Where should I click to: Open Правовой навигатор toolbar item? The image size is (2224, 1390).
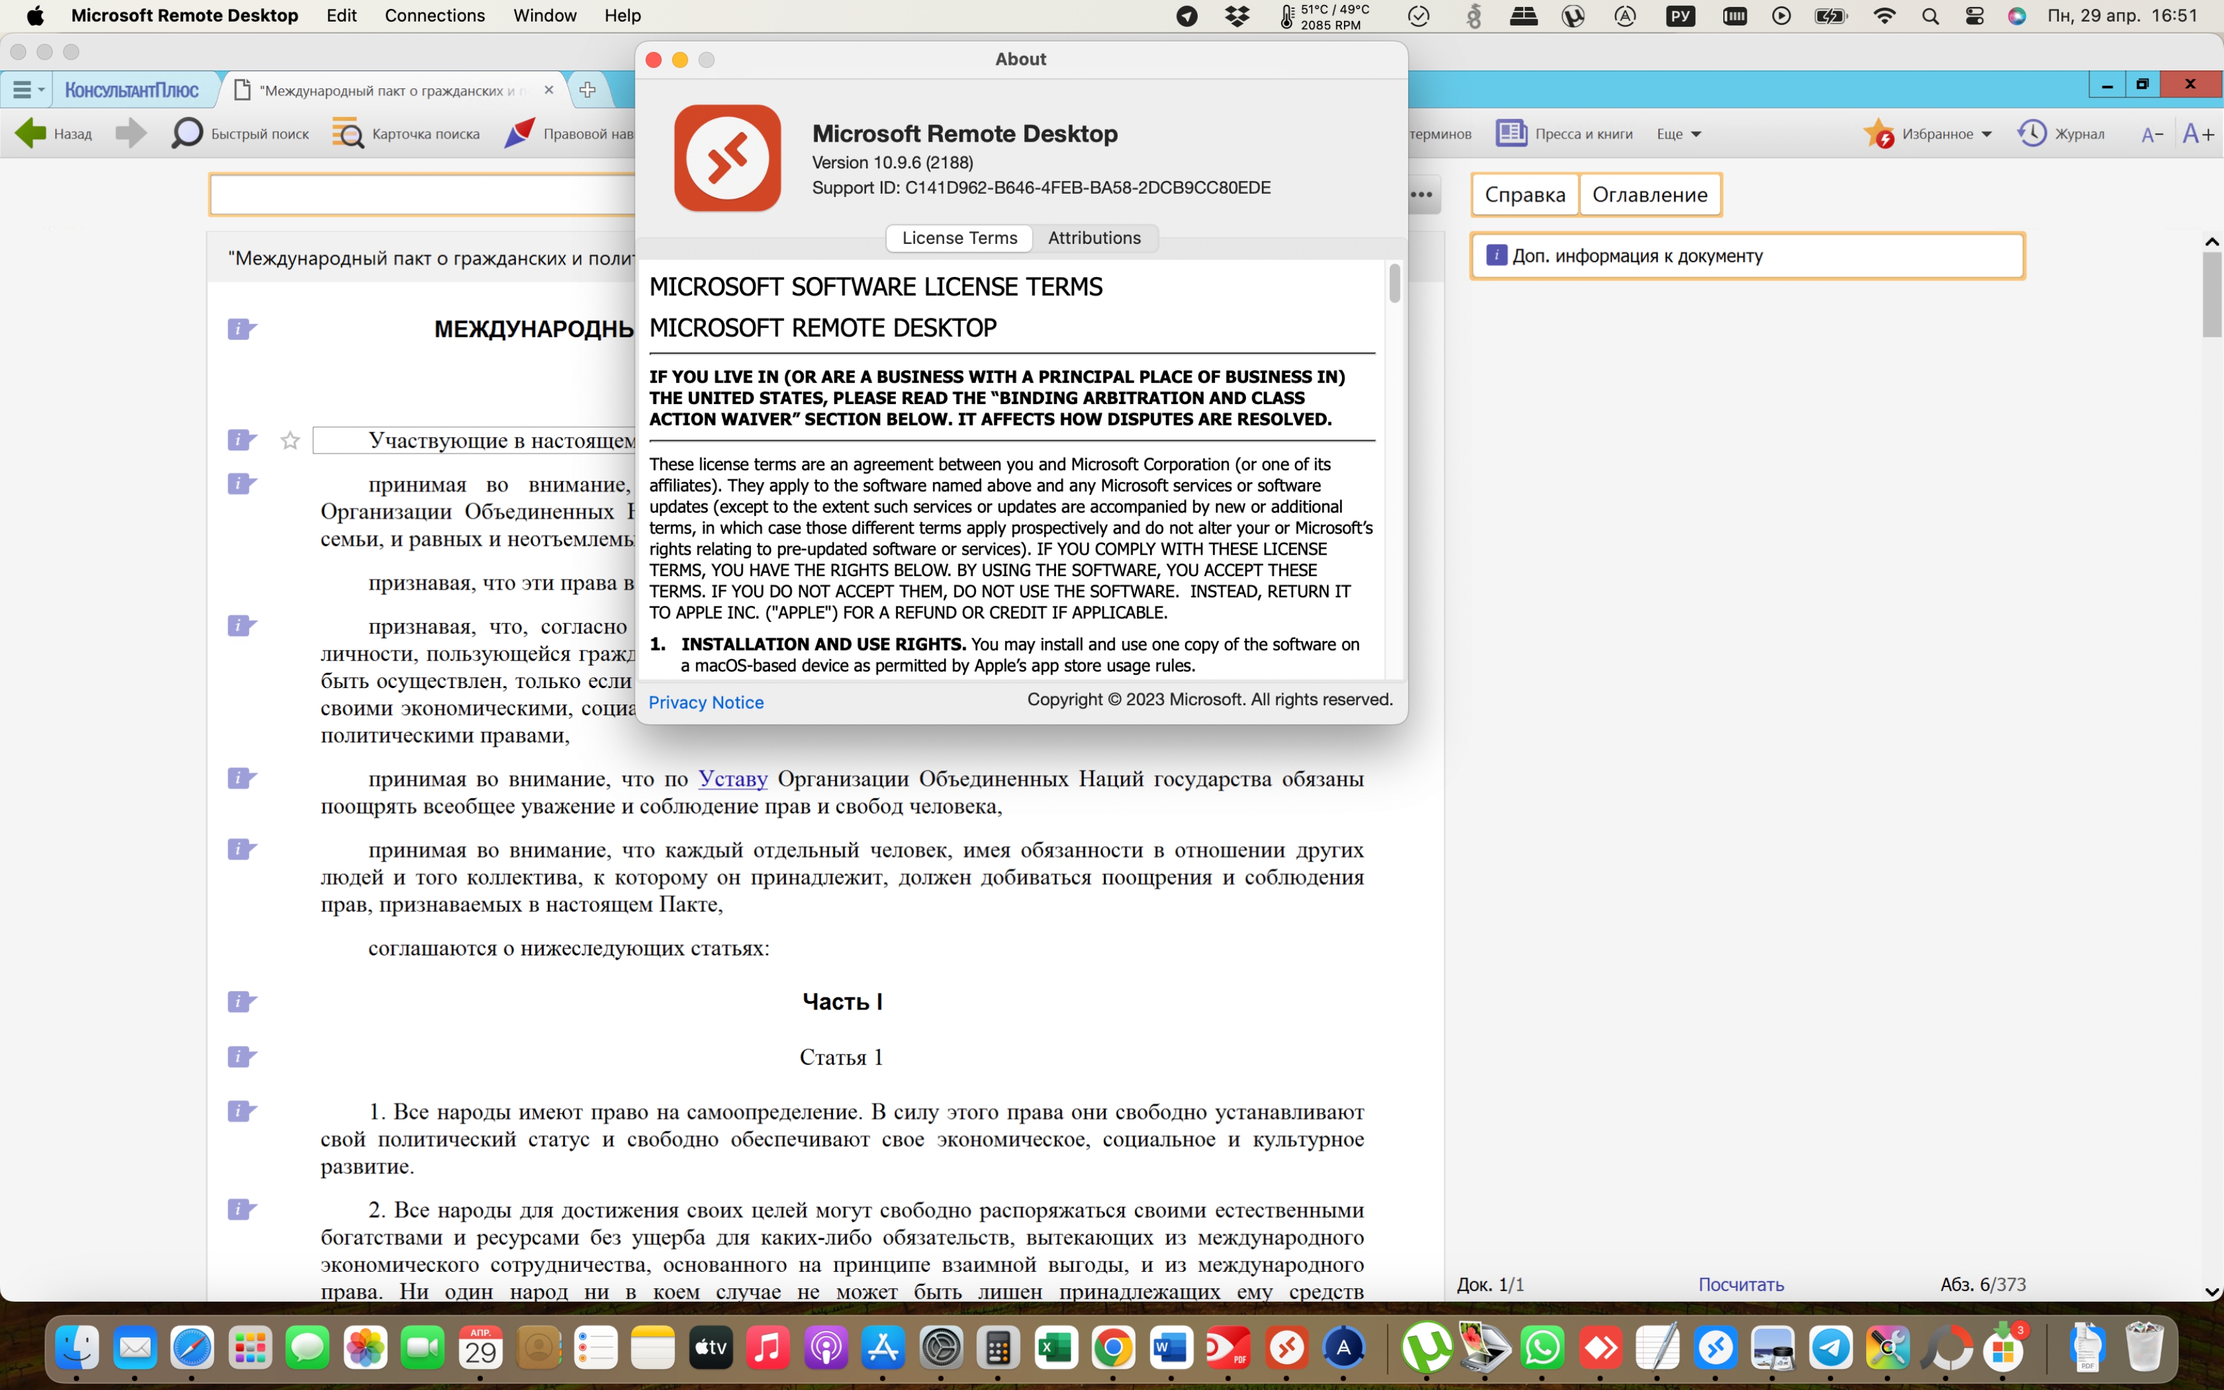[570, 133]
